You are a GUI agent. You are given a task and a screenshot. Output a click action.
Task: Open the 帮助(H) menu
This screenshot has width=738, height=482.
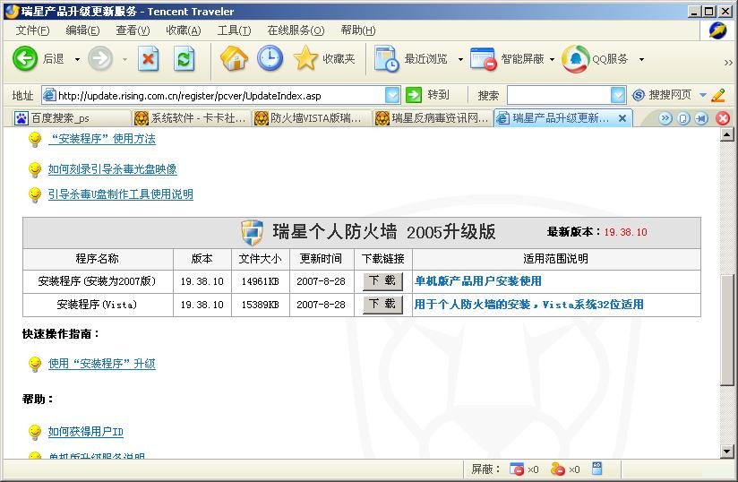(x=357, y=30)
